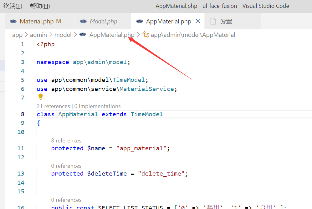312x209 pixels.
Task: Click the '$deleteTime' variable on line 13
Action: 107,174
